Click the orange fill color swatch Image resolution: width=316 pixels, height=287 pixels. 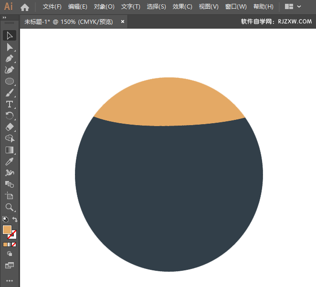7,230
